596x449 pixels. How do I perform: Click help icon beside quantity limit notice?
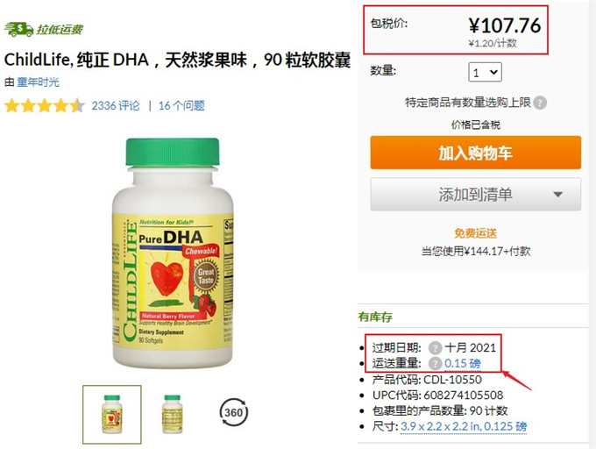pos(540,103)
